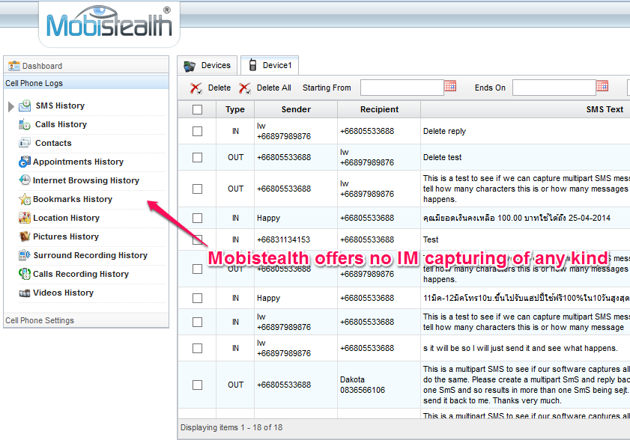Open the Contacts list
The height and width of the screenshot is (440, 630).
click(x=53, y=143)
